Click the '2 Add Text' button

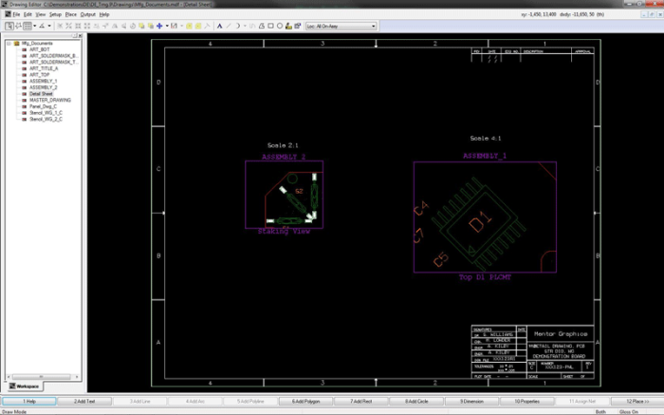click(83, 402)
